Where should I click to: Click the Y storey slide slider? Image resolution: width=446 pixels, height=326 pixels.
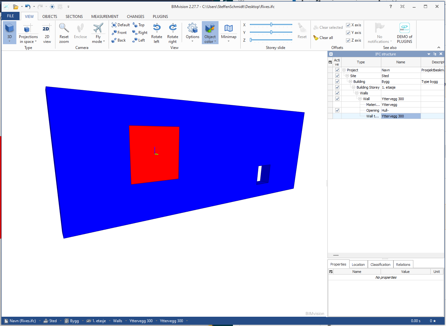pyautogui.click(x=271, y=32)
